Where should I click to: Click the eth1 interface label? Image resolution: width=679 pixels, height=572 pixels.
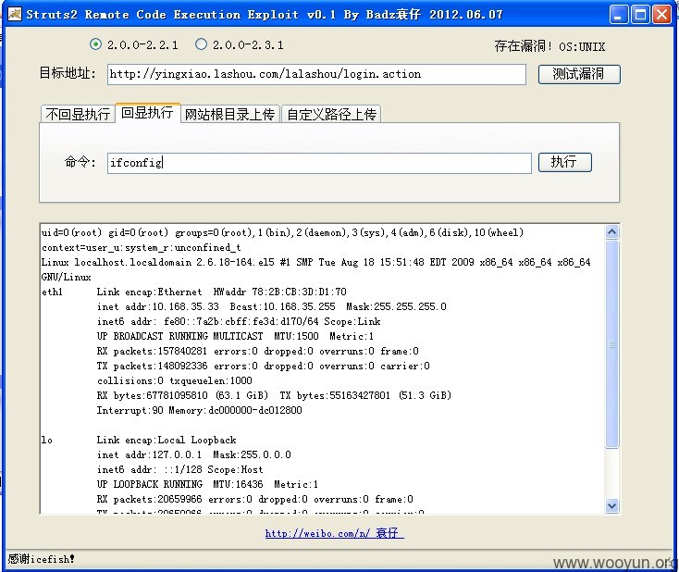coord(52,292)
